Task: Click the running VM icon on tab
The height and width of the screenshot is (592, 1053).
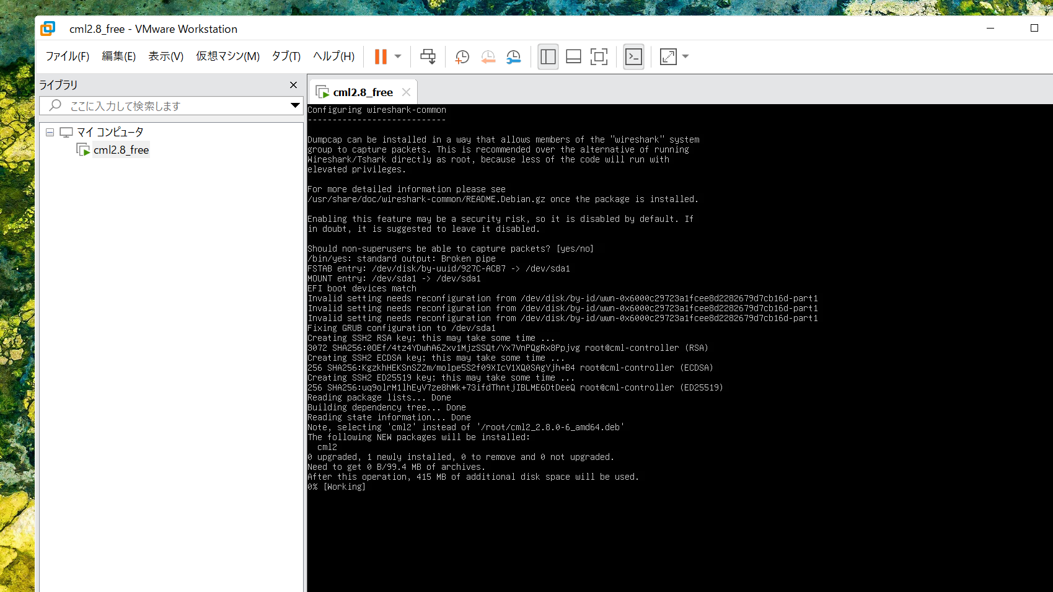Action: [x=322, y=92]
